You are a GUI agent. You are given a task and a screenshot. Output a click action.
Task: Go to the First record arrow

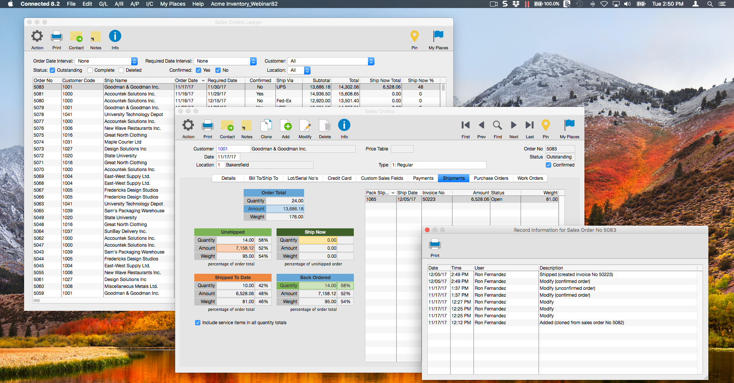465,125
